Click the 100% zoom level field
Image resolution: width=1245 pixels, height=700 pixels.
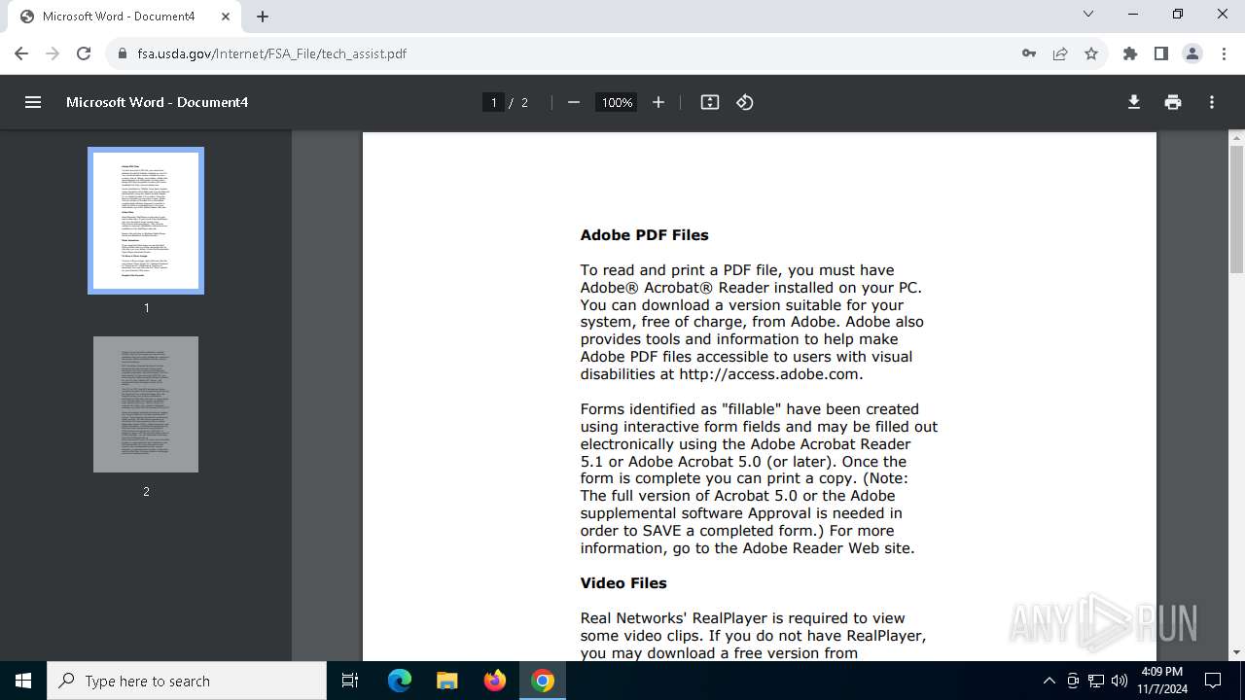pos(617,102)
